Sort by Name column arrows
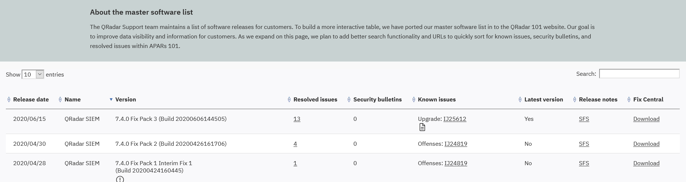 click(x=60, y=100)
